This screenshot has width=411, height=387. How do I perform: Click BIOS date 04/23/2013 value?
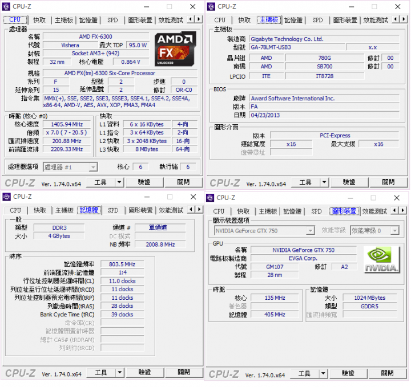(324, 115)
